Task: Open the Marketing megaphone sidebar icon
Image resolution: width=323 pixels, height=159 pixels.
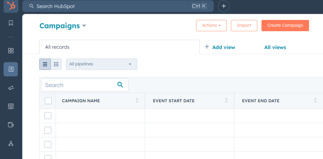Action: pyautogui.click(x=11, y=88)
